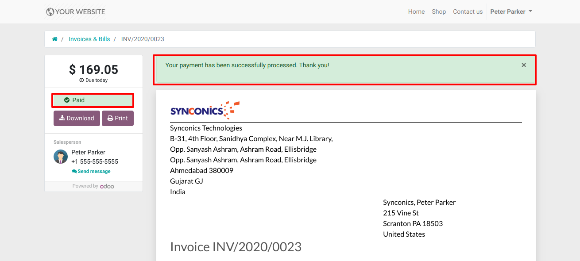
Task: Print the invoice
Action: click(x=118, y=118)
